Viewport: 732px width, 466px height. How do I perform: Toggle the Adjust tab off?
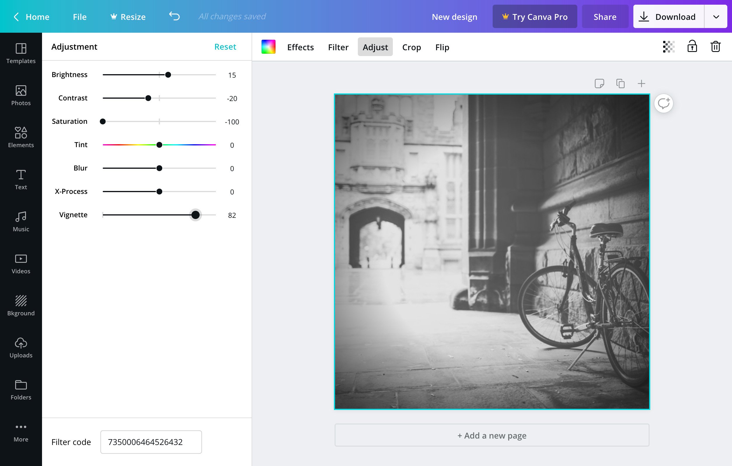coord(375,47)
